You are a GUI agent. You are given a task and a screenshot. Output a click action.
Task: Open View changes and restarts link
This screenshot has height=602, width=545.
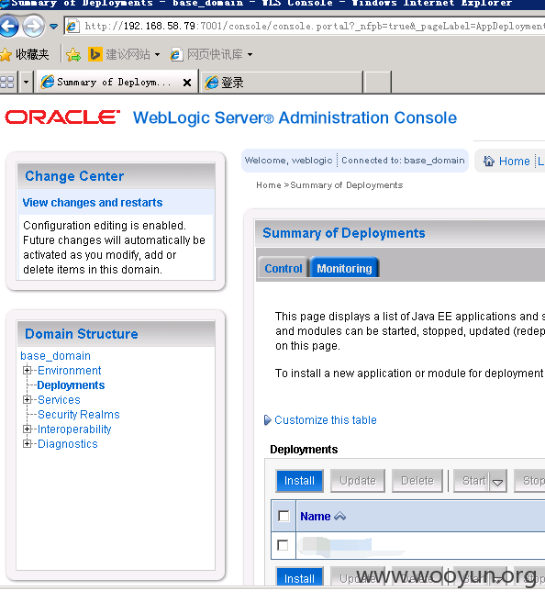[93, 202]
